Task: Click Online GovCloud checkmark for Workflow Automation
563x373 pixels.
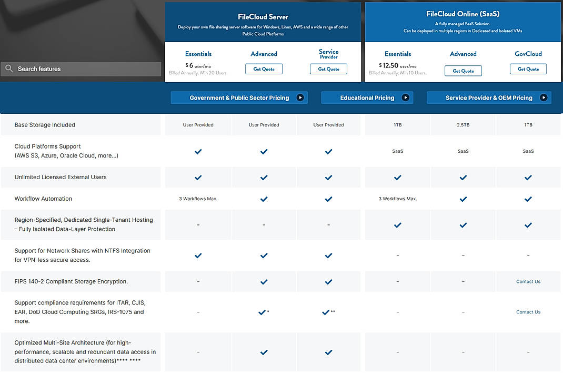Action: 528,199
